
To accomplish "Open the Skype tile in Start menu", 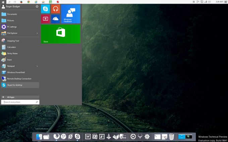I will coord(45,9).
